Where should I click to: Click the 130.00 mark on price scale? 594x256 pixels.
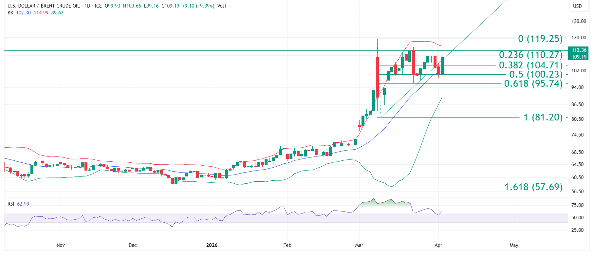579,21
